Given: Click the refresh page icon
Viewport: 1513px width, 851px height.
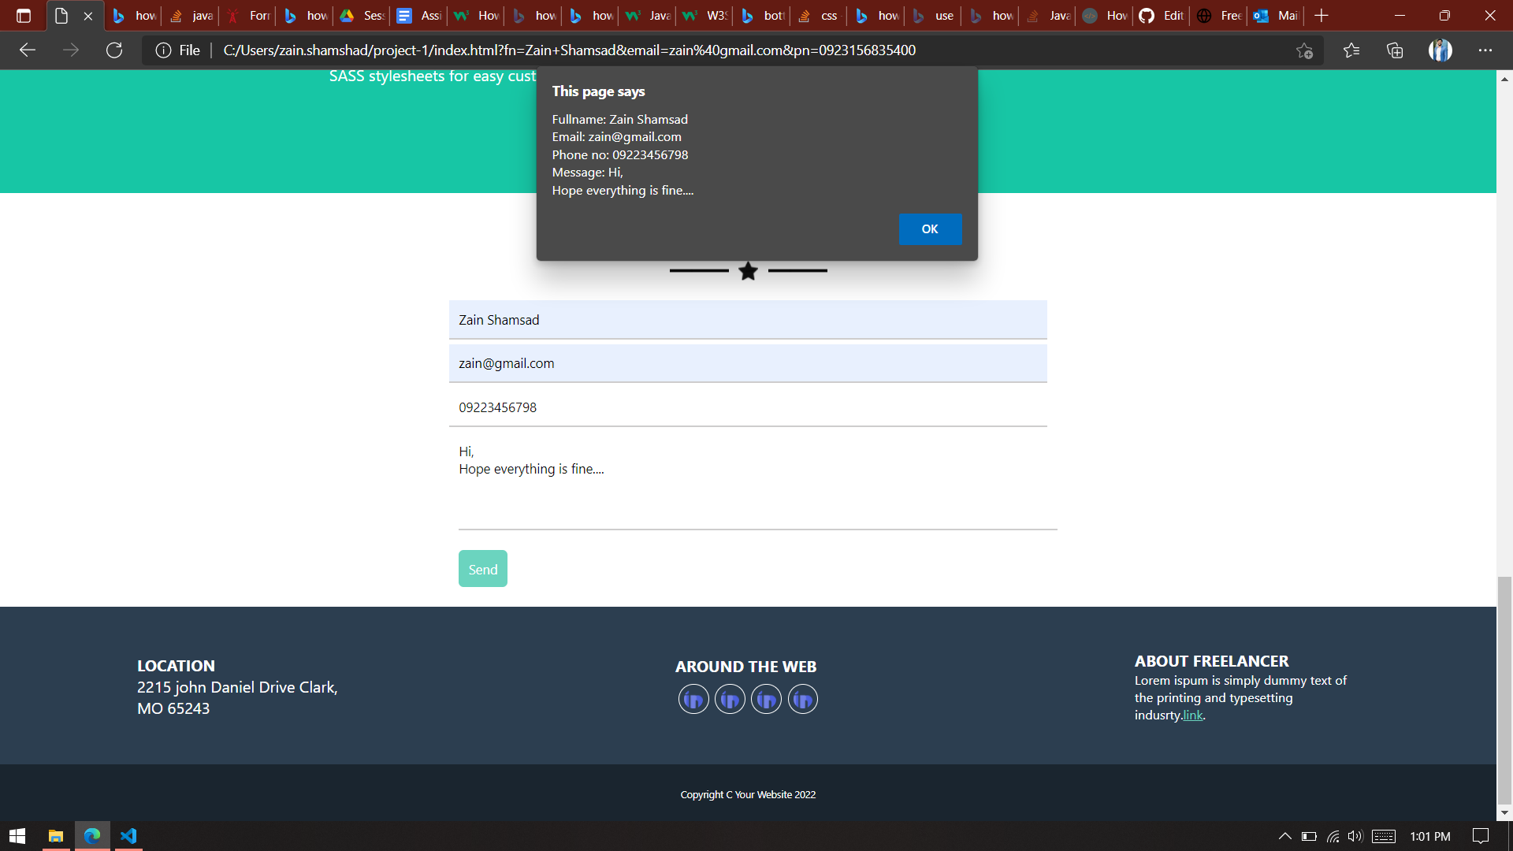Looking at the screenshot, I should click(114, 50).
